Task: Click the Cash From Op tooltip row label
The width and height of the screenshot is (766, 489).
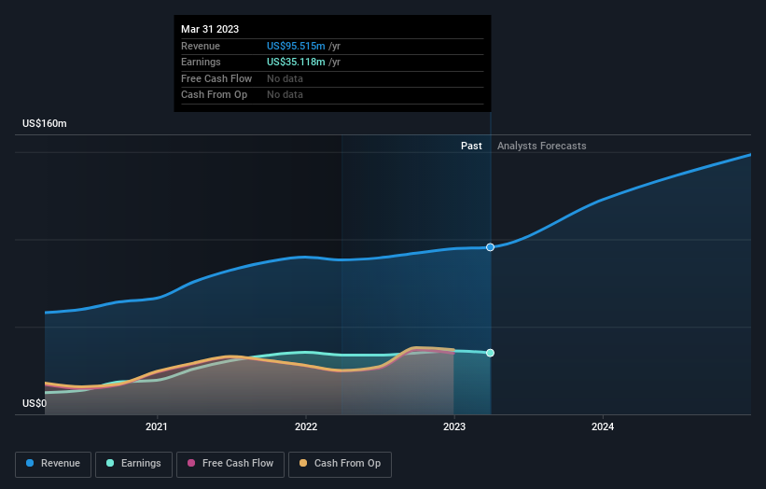Action: [214, 95]
